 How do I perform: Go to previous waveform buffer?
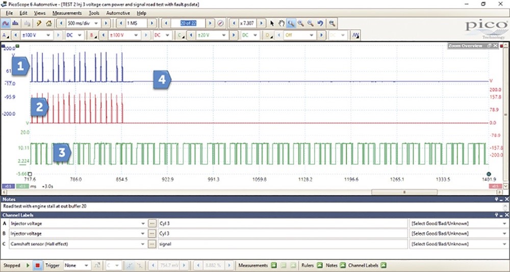(166, 23)
